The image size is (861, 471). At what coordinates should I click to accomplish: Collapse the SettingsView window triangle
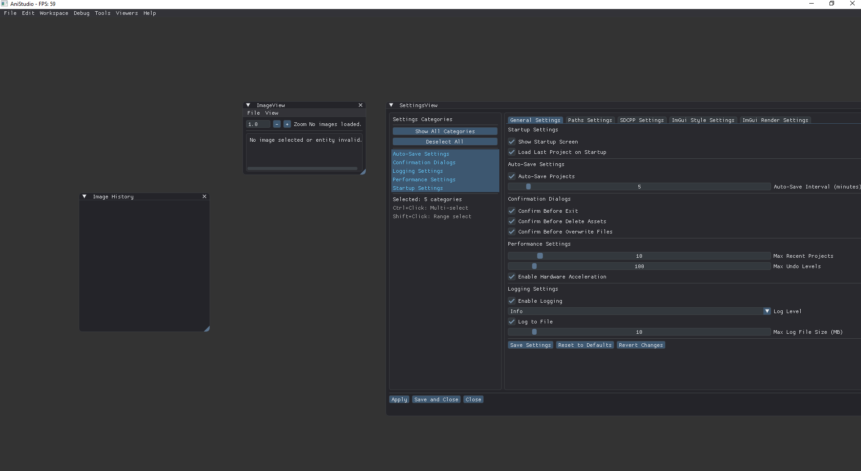(391, 105)
